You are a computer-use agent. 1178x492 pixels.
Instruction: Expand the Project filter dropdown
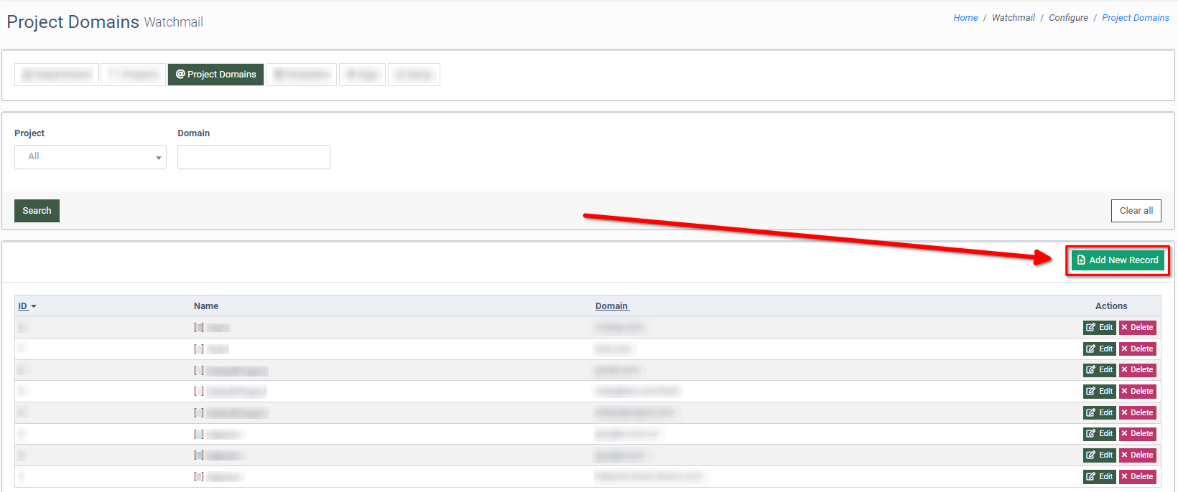point(91,157)
